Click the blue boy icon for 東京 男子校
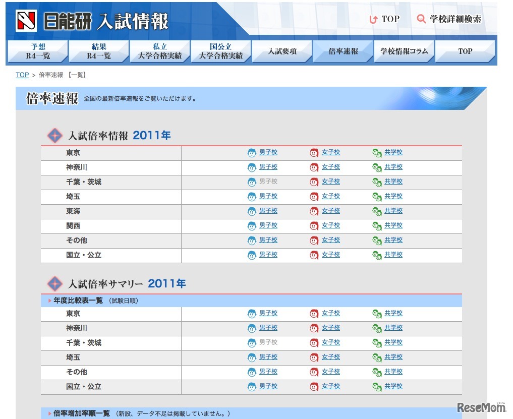This screenshot has height=419, width=513. pyautogui.click(x=252, y=152)
